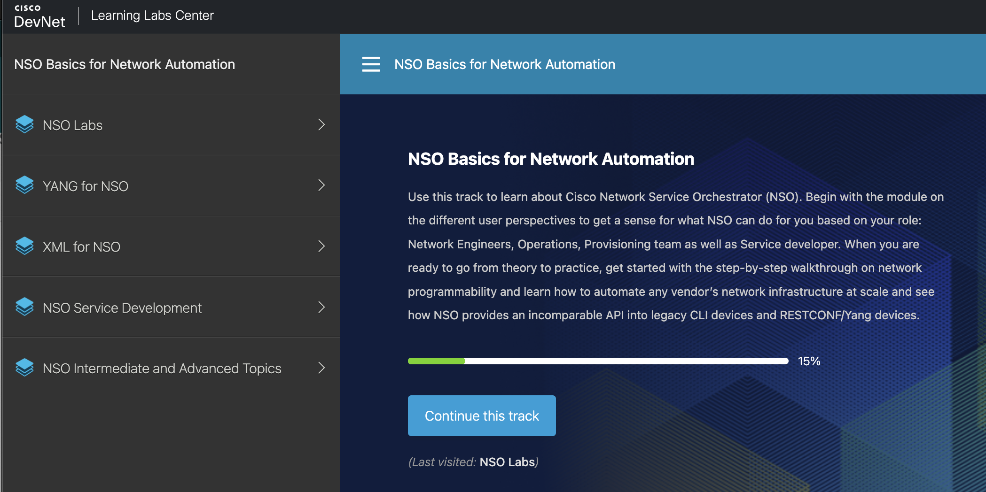Viewport: 986px width, 492px height.
Task: Click the NSO Labs last visited link
Action: coord(508,461)
